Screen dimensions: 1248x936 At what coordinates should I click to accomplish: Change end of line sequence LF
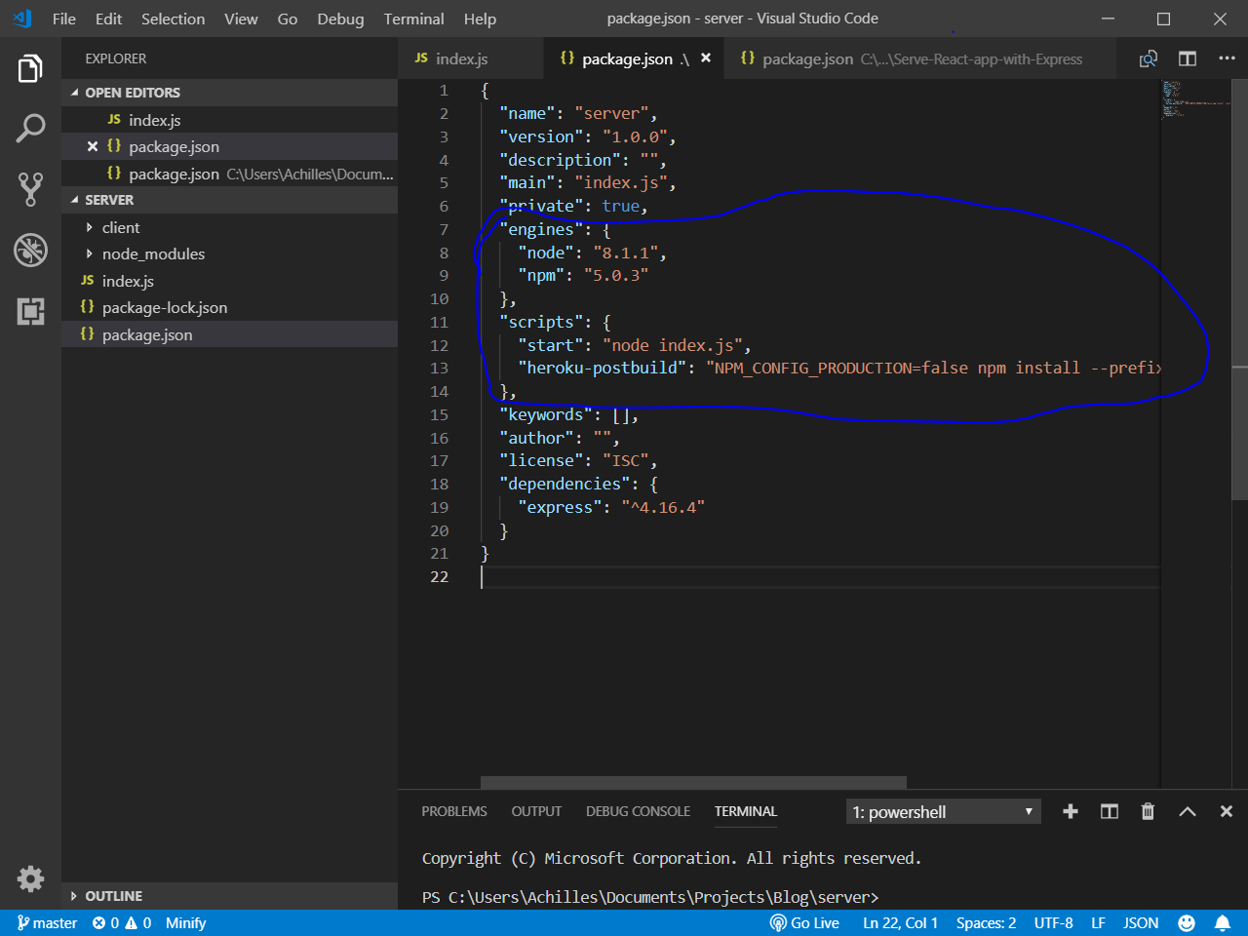1098,922
